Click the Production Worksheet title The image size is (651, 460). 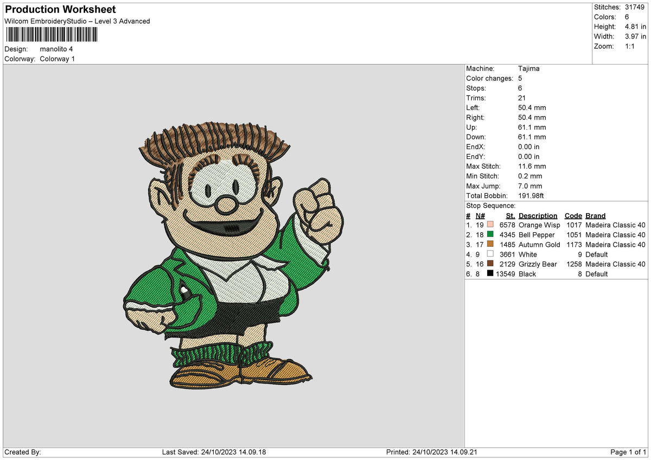60,10
